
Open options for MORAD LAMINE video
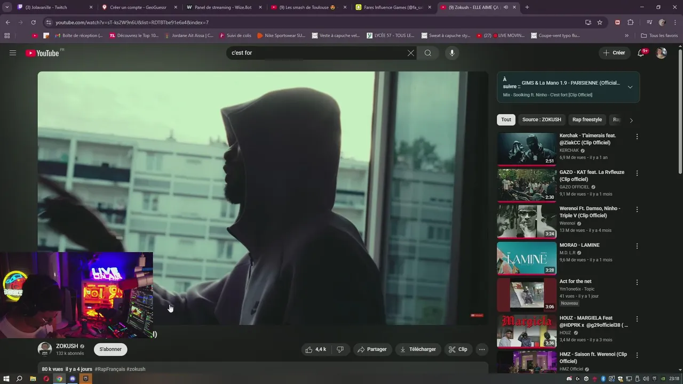[x=637, y=246]
